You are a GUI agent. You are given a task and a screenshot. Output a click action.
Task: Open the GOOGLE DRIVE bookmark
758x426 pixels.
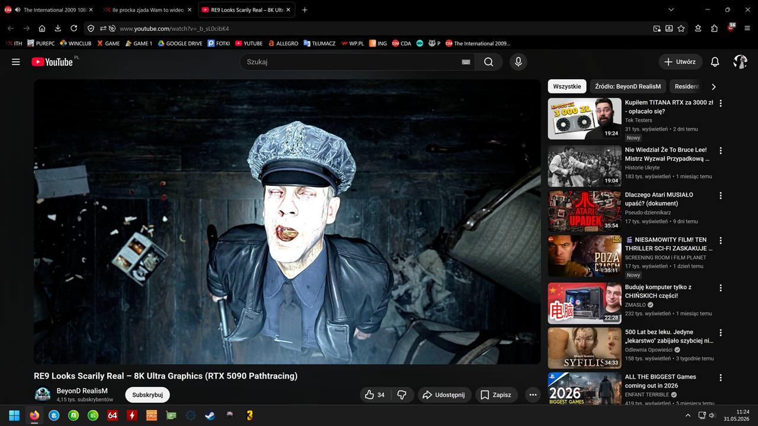(x=180, y=43)
